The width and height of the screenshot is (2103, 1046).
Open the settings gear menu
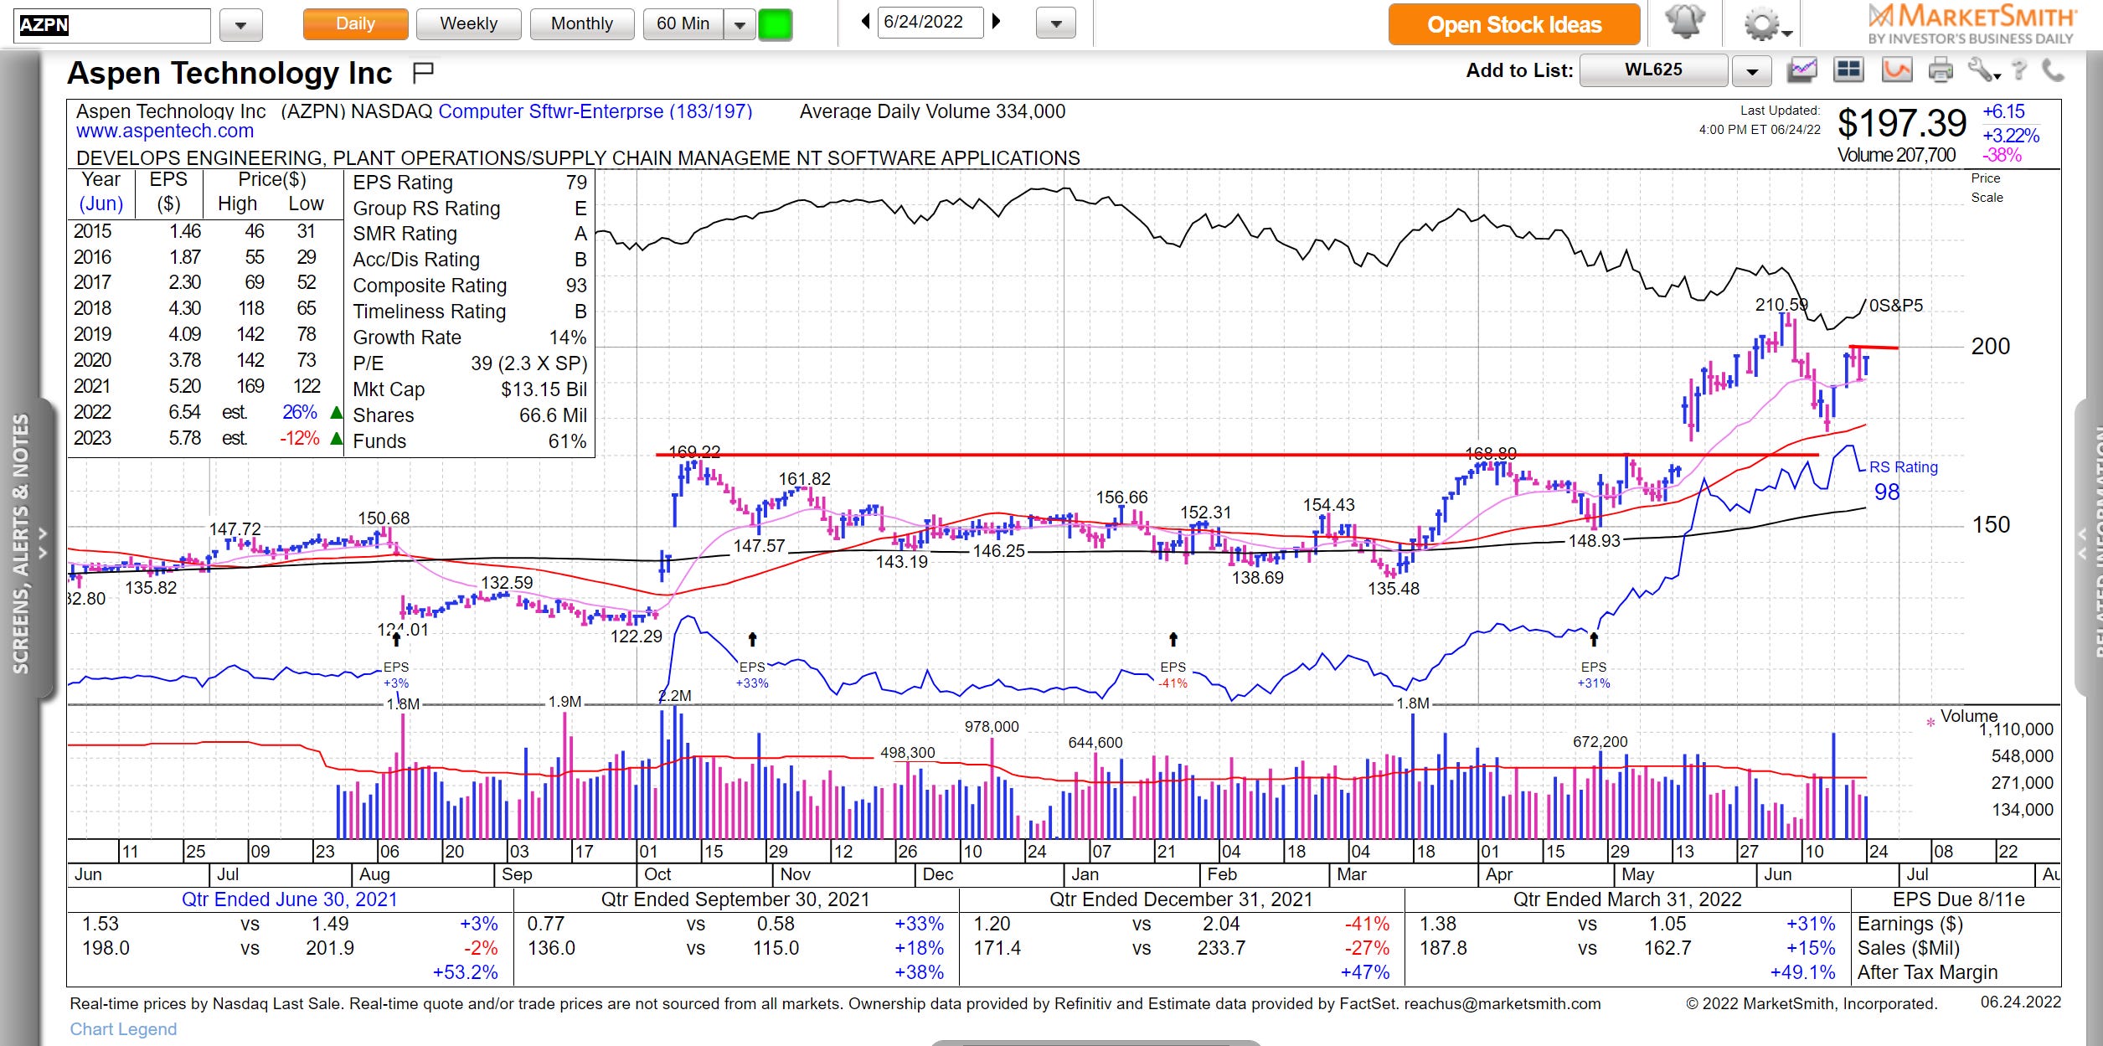(x=1765, y=23)
